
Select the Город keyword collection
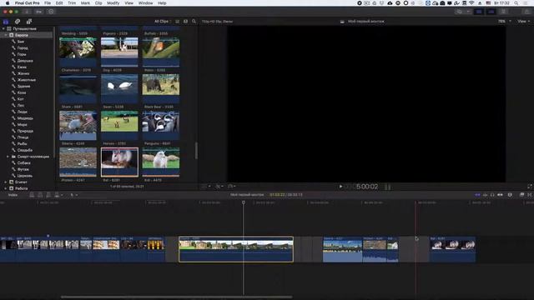coord(23,48)
